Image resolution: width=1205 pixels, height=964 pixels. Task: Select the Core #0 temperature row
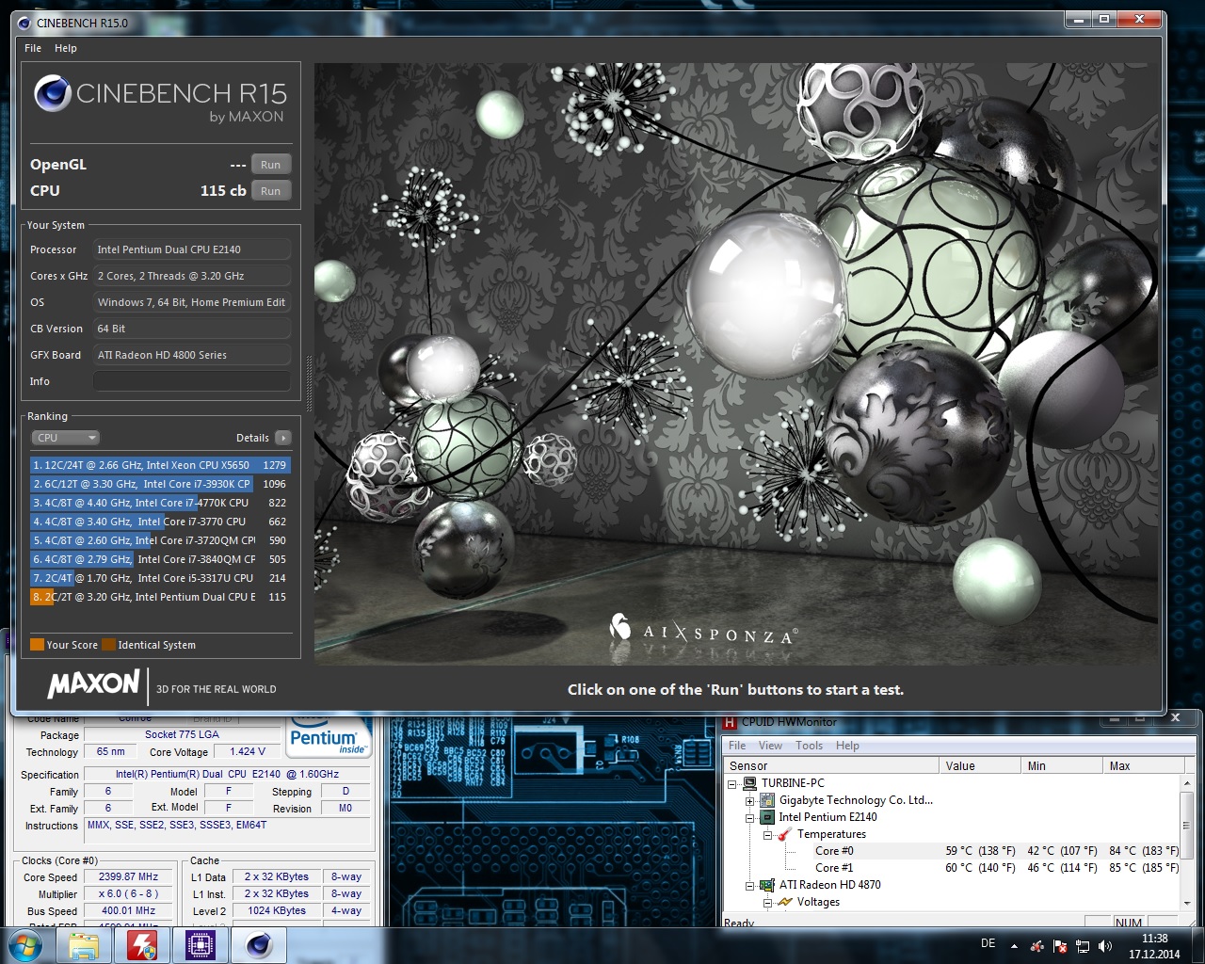click(x=952, y=851)
